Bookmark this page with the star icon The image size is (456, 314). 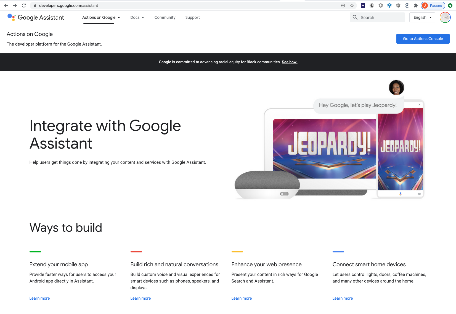coord(352,6)
